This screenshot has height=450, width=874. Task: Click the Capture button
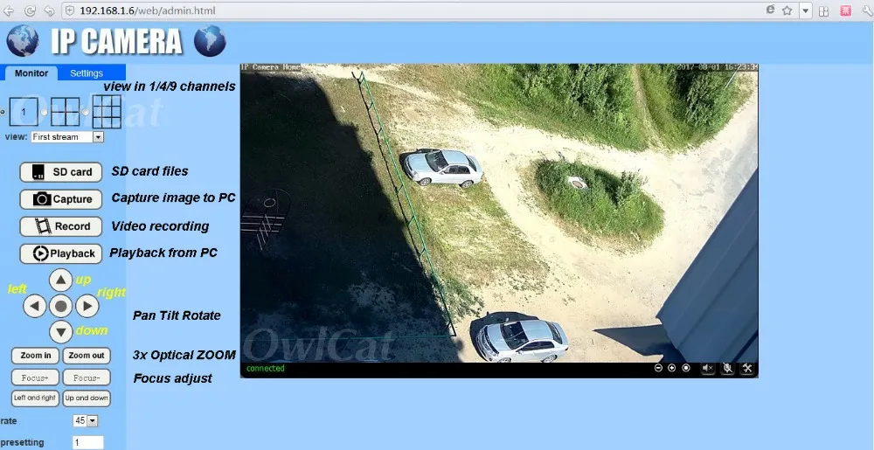(x=61, y=199)
